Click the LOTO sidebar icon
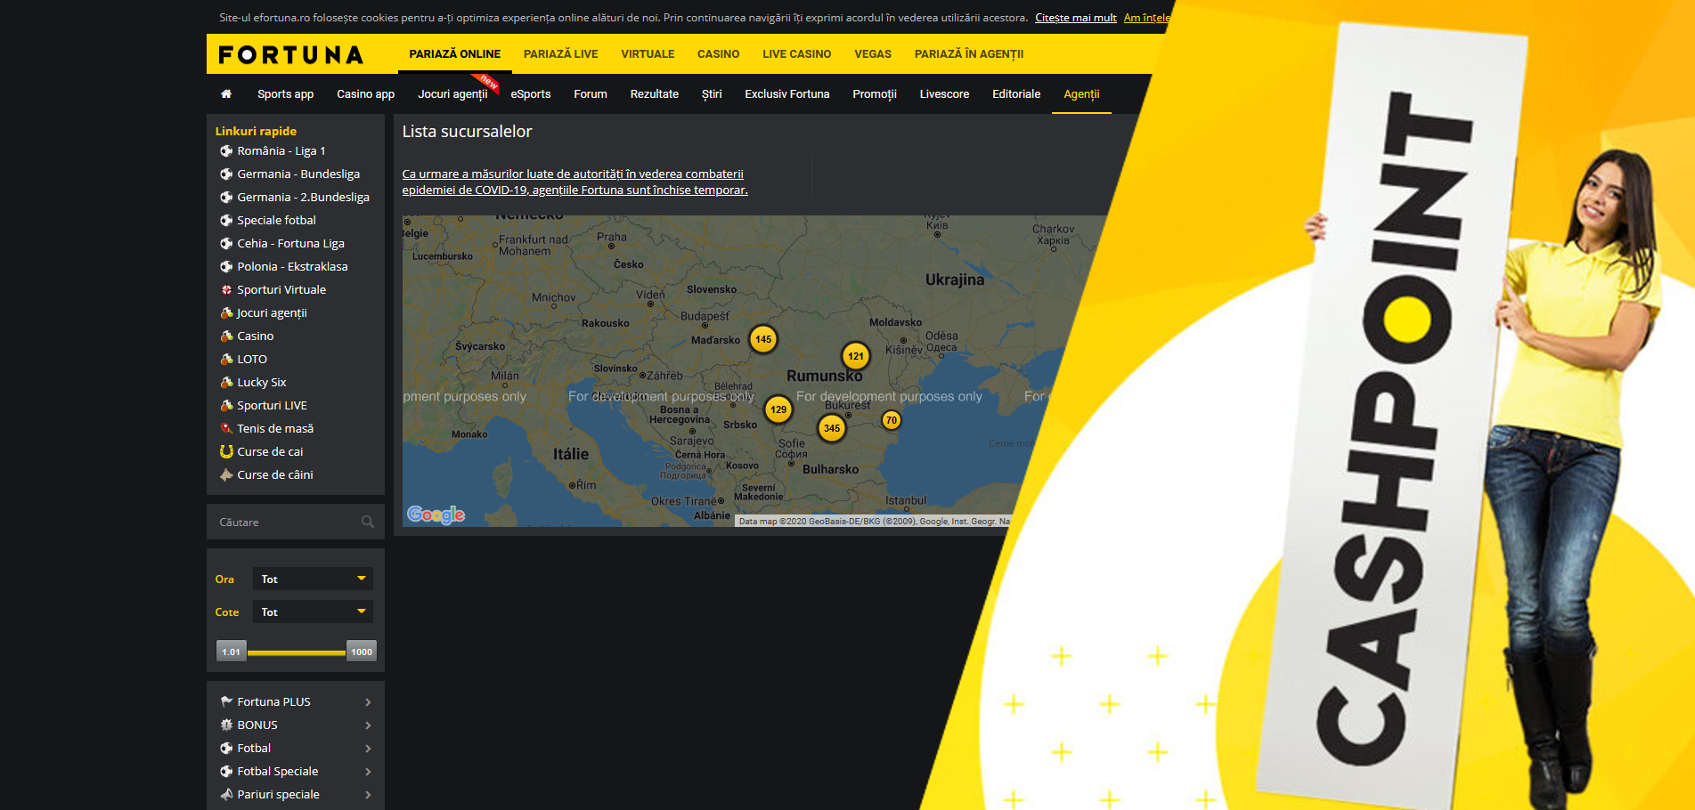This screenshot has width=1695, height=810. [x=226, y=360]
